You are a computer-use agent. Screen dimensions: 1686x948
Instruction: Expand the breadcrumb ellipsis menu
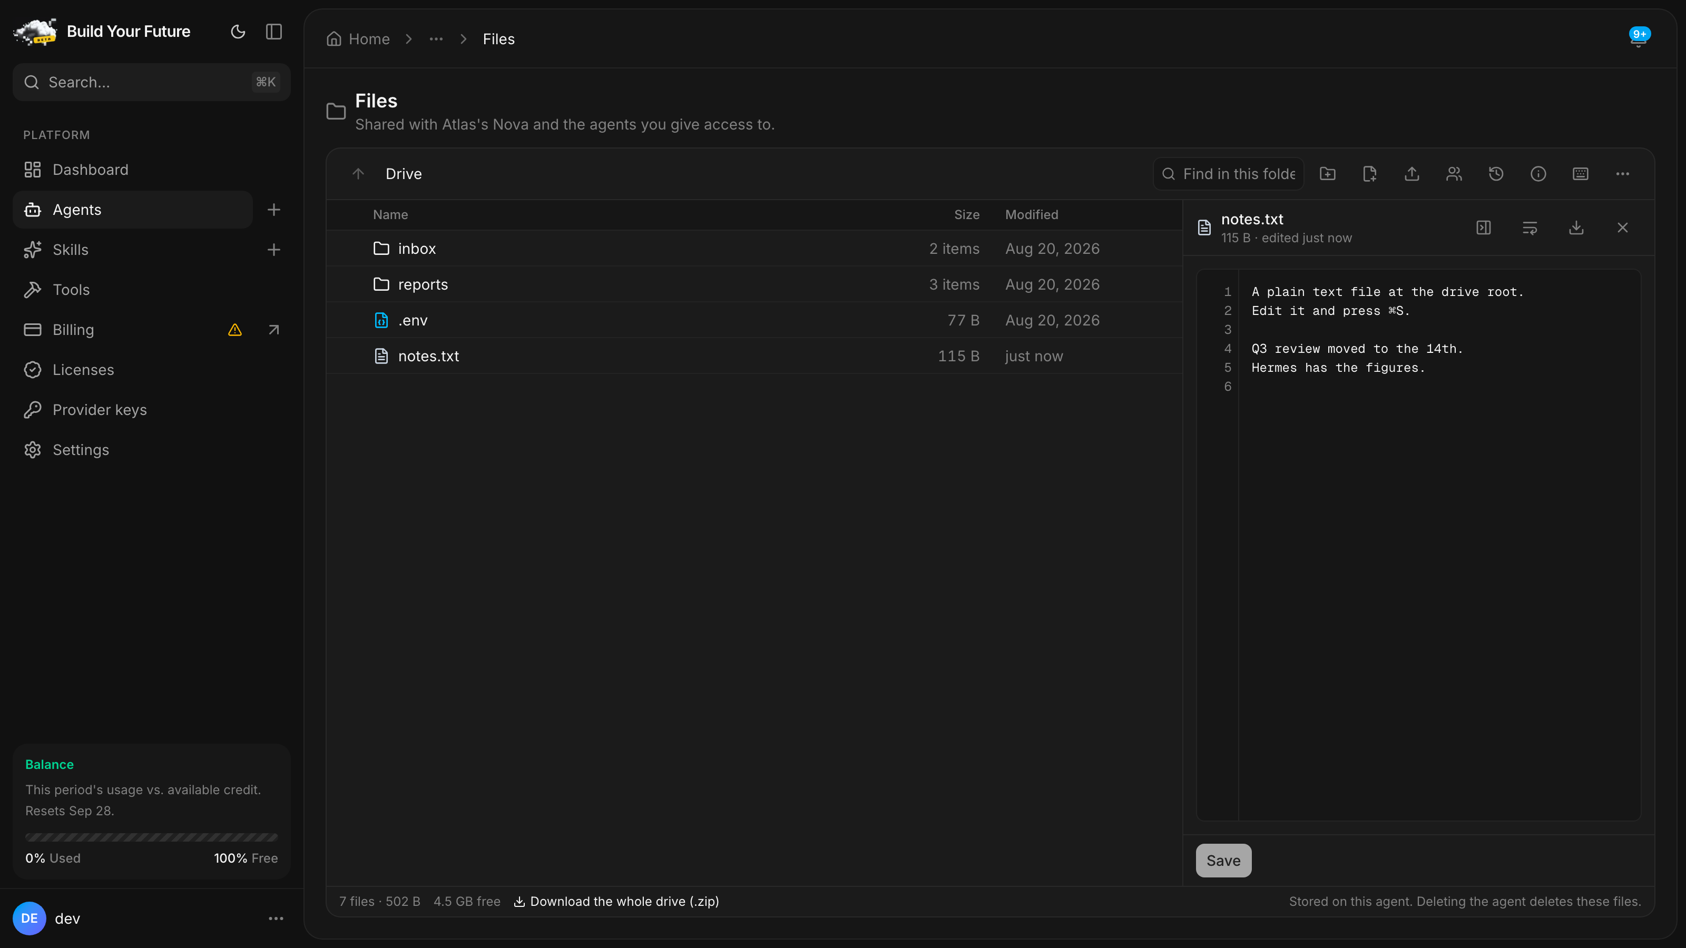tap(436, 39)
